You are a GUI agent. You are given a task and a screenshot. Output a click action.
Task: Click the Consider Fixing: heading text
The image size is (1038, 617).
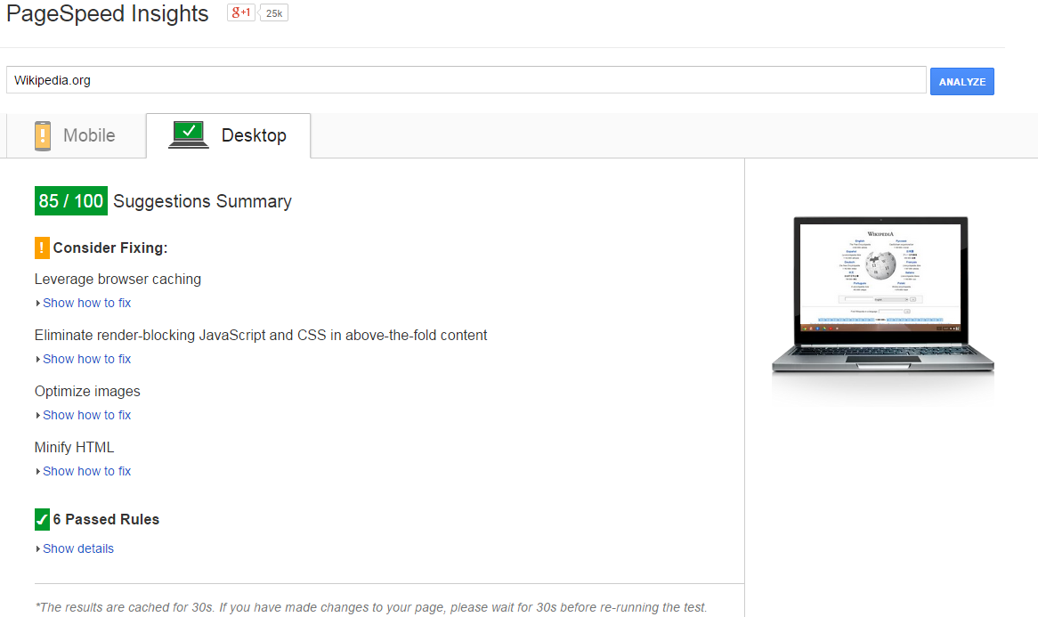(110, 248)
